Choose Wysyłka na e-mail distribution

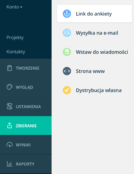(x=94, y=33)
